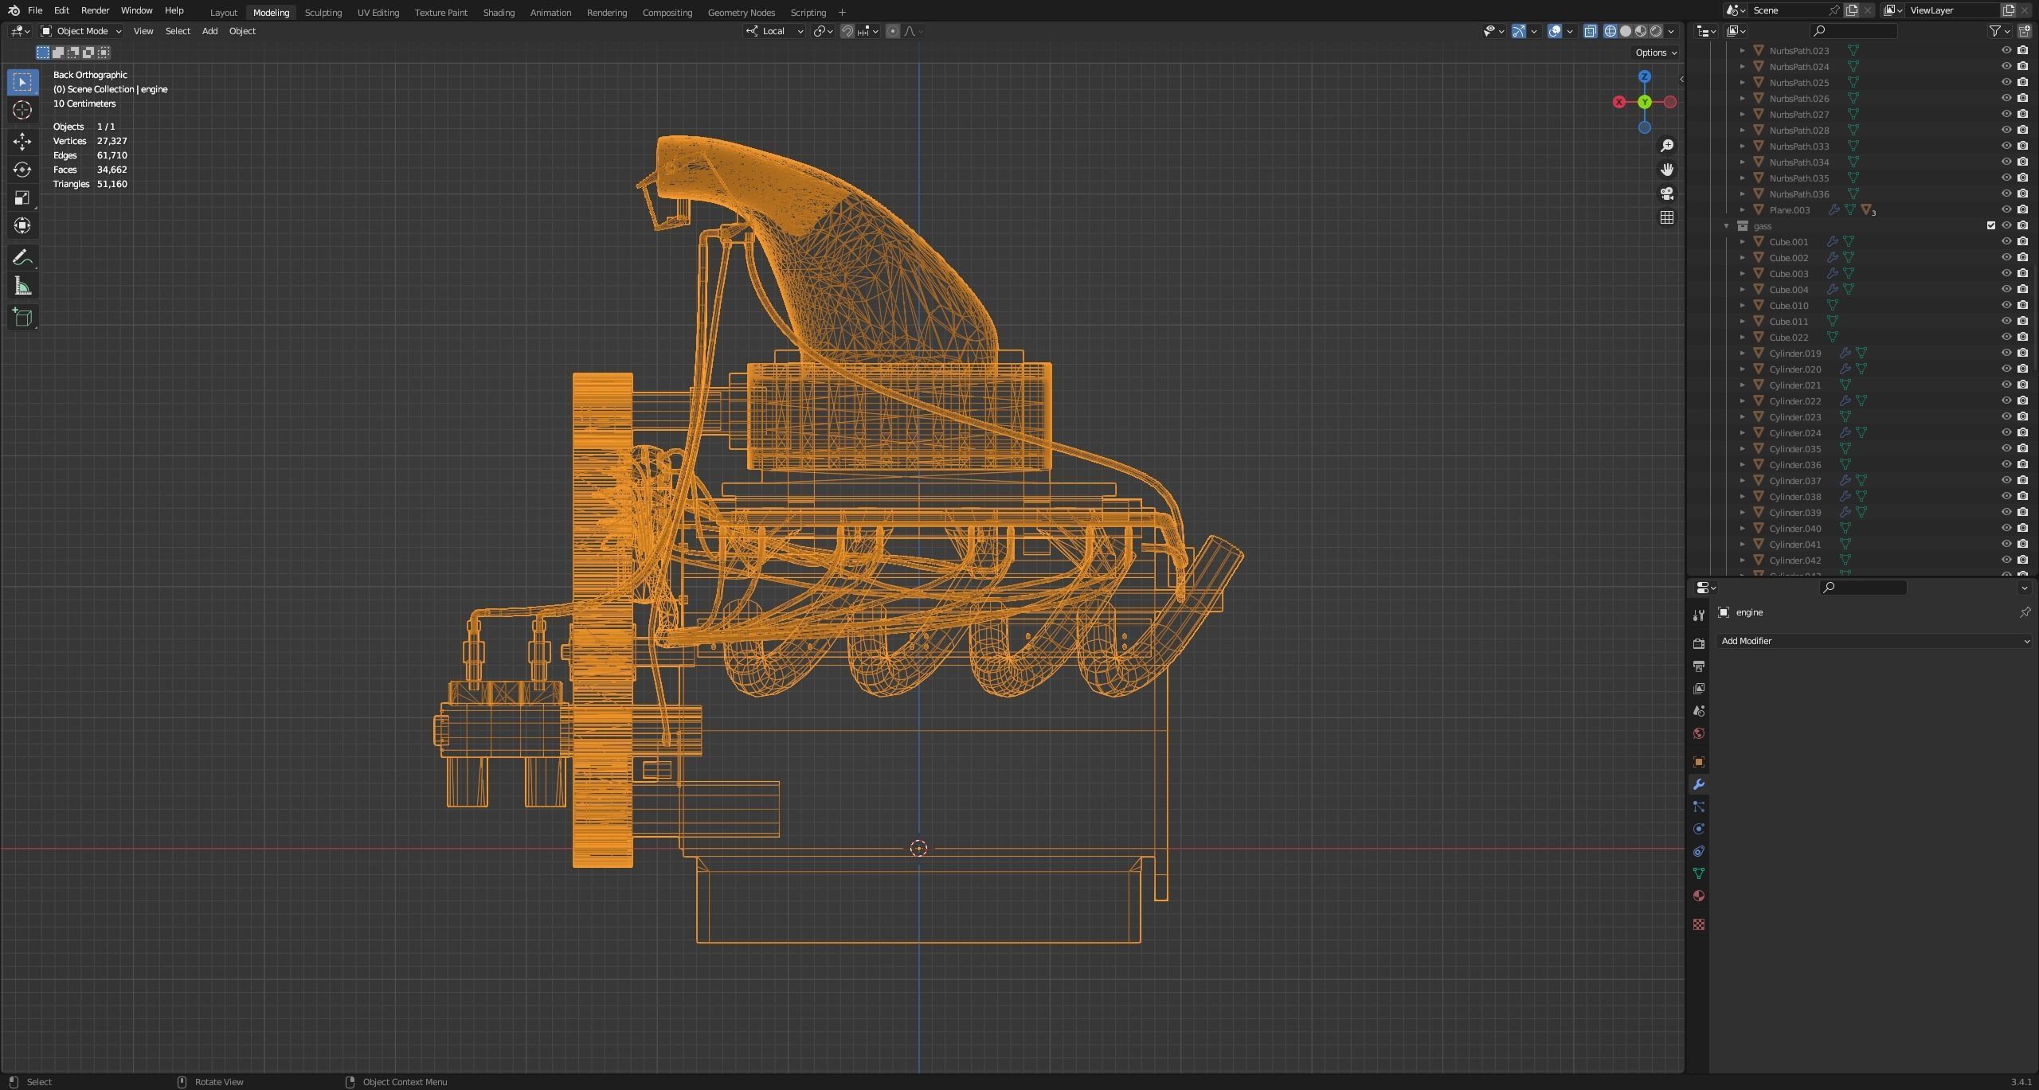
Task: Open the Object Mode dropdown
Action: click(81, 31)
